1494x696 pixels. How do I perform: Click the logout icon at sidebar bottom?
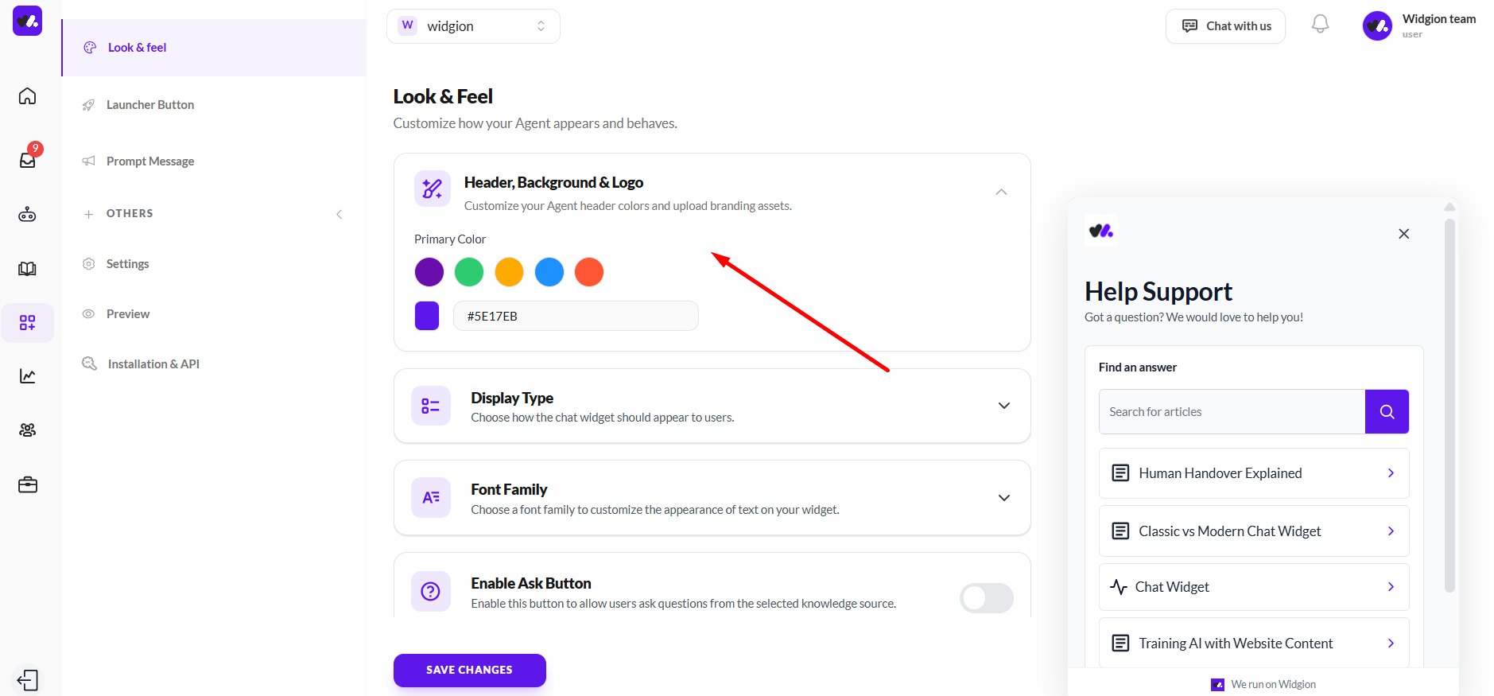(x=28, y=680)
